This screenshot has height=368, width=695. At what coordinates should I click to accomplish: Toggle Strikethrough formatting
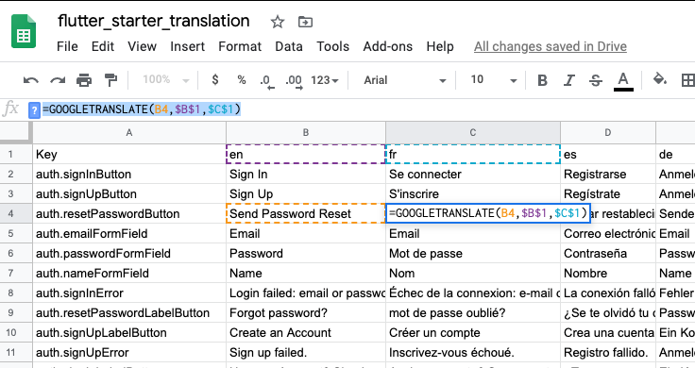[x=595, y=80]
